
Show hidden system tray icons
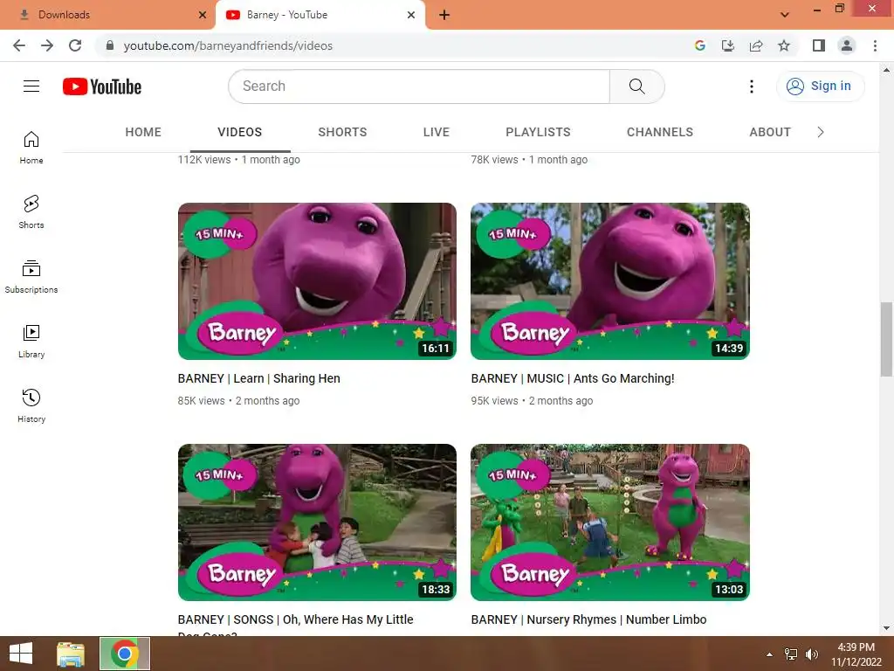769,654
